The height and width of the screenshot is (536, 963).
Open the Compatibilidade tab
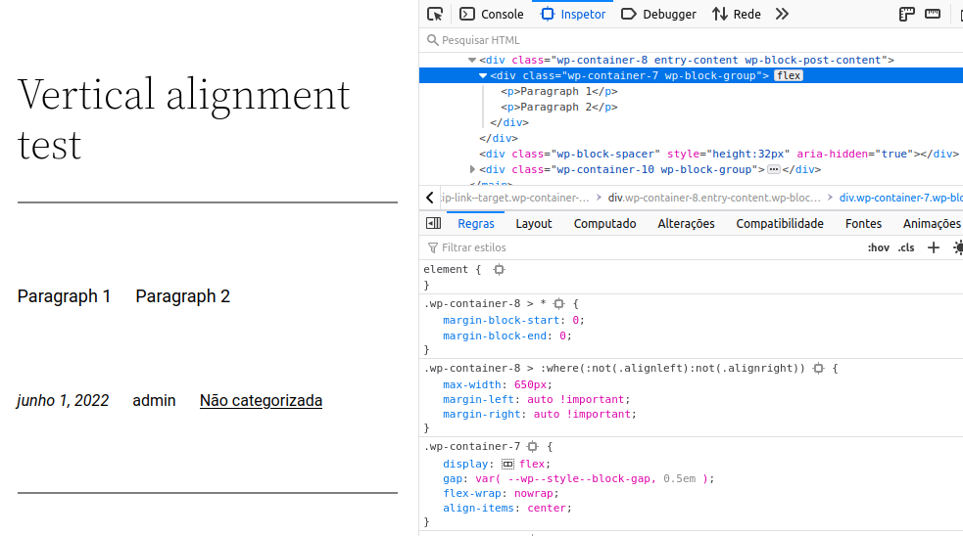[x=780, y=224]
